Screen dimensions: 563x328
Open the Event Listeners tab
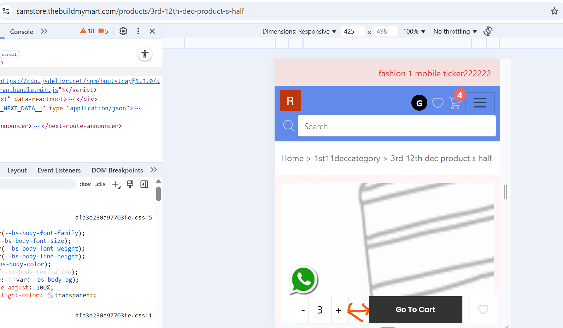point(59,170)
